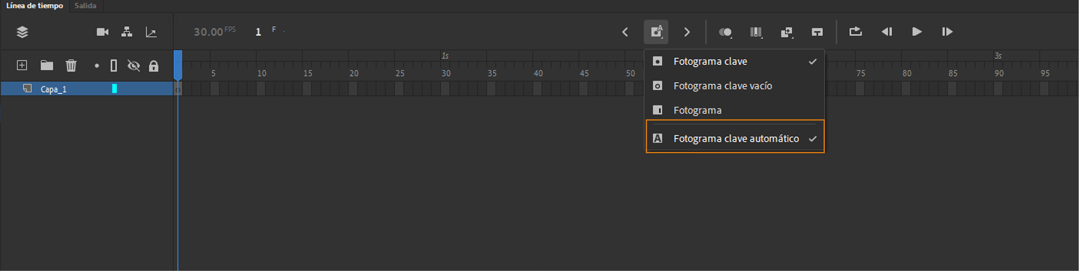Delete the selected layer with trash icon

click(x=71, y=66)
